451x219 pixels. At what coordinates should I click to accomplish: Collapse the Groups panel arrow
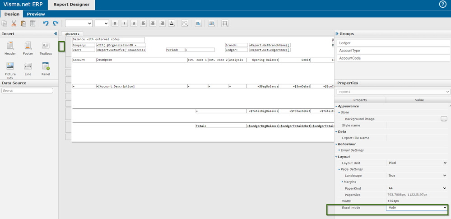[337, 34]
